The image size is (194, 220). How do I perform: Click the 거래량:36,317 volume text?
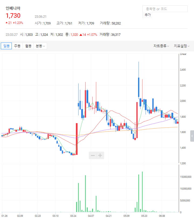click(110, 35)
